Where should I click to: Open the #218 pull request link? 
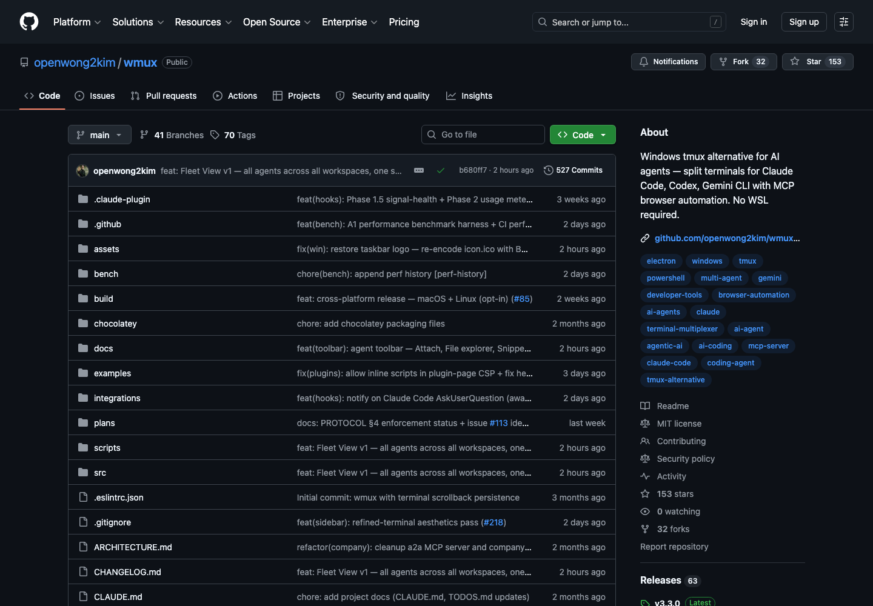click(493, 522)
